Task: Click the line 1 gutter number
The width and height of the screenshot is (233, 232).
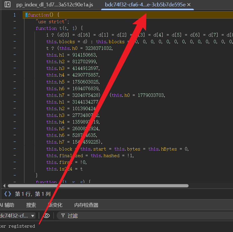Action: [15, 15]
